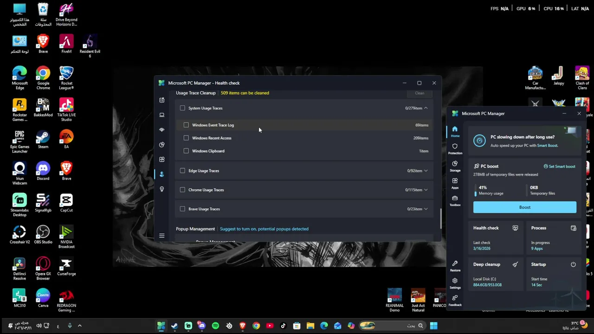This screenshot has width=594, height=334.
Task: Open the Startup card
Action: 554,275
